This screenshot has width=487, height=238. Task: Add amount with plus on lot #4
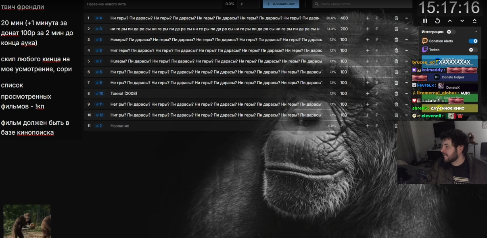(368, 18)
